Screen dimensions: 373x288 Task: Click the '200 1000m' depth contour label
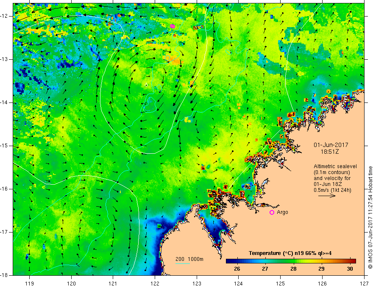point(189,259)
